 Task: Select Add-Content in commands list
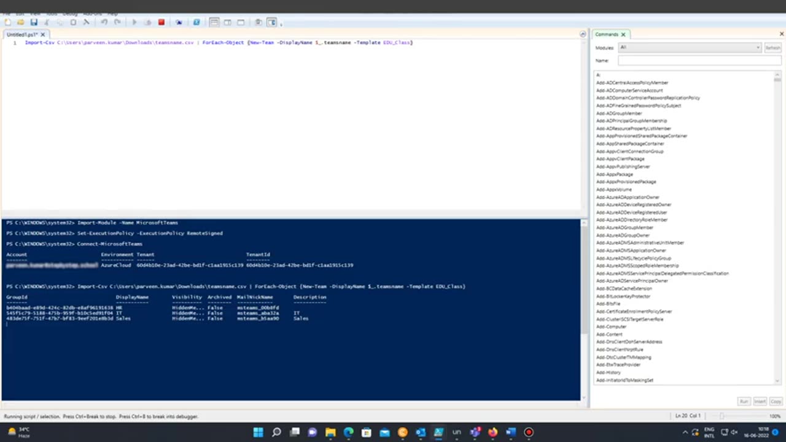pos(609,335)
